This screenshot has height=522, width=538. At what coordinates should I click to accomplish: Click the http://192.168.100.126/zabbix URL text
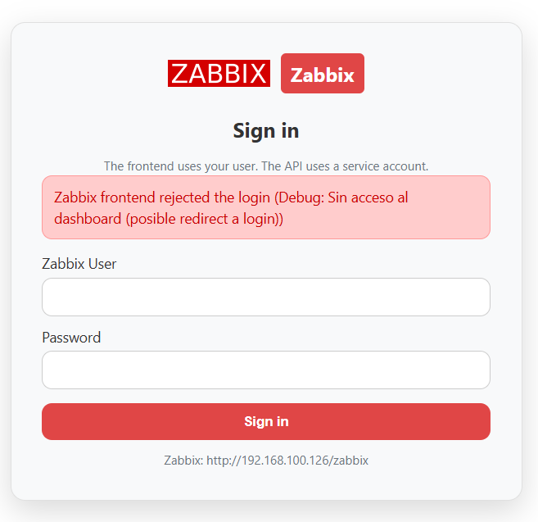[287, 461]
